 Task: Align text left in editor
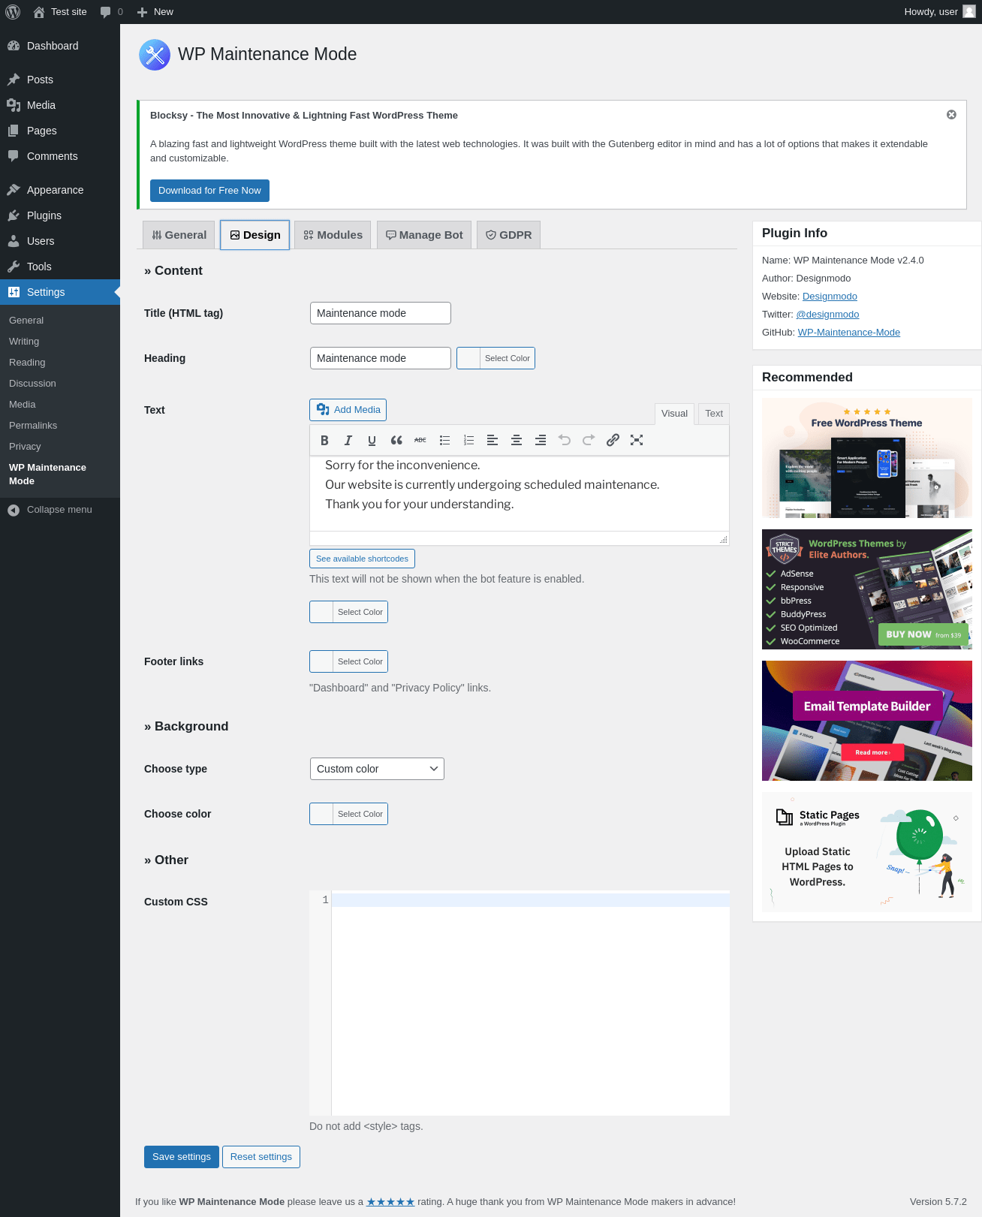point(493,441)
